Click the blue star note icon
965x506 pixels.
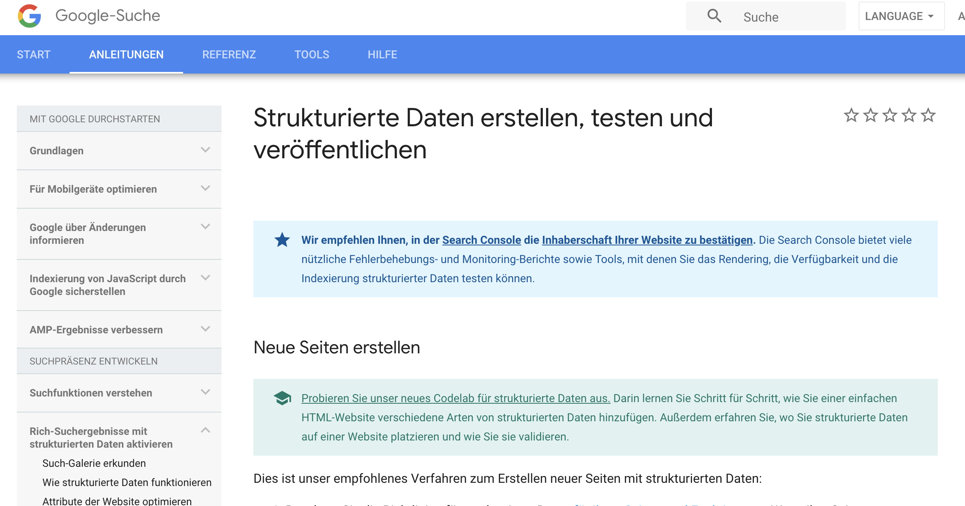click(282, 240)
